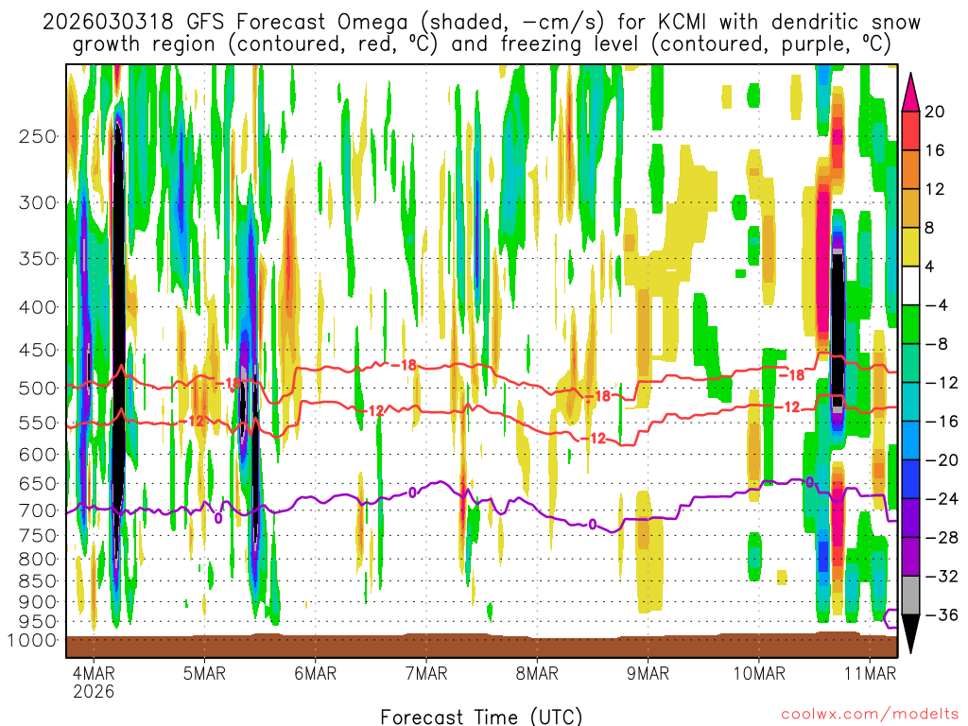Click the 7MAR date label on time axis
Viewport: 968px width, 726px height.
pyautogui.click(x=426, y=673)
